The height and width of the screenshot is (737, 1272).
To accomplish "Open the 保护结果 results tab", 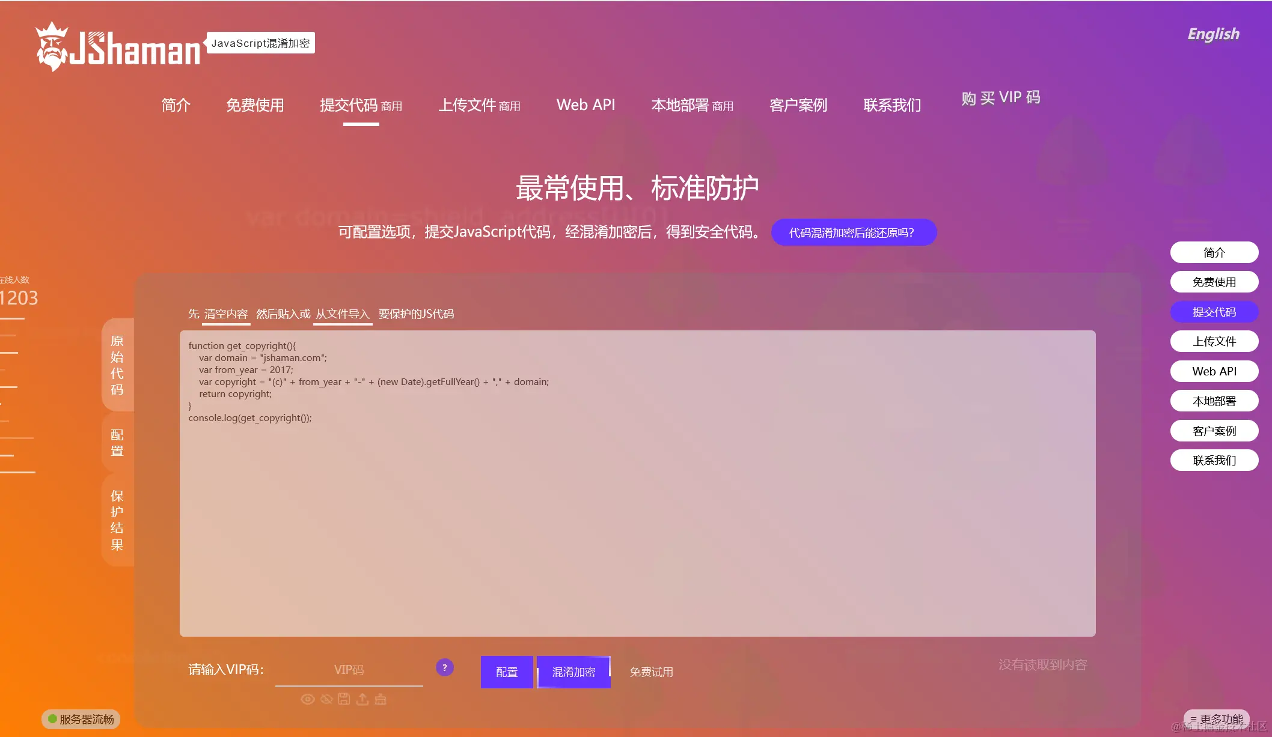I will coord(117,520).
